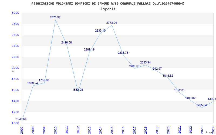Click the 2055.94 data label

(145, 62)
